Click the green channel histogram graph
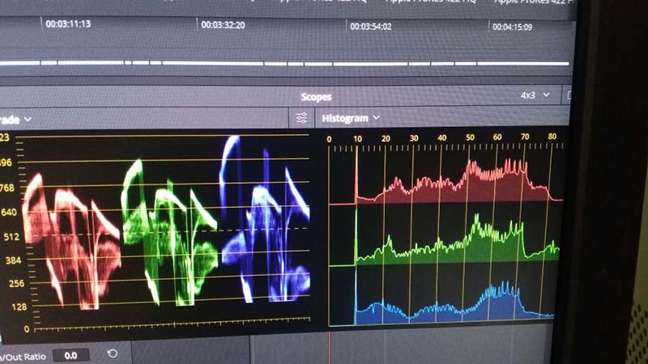This screenshot has height=364, width=648. point(445,239)
